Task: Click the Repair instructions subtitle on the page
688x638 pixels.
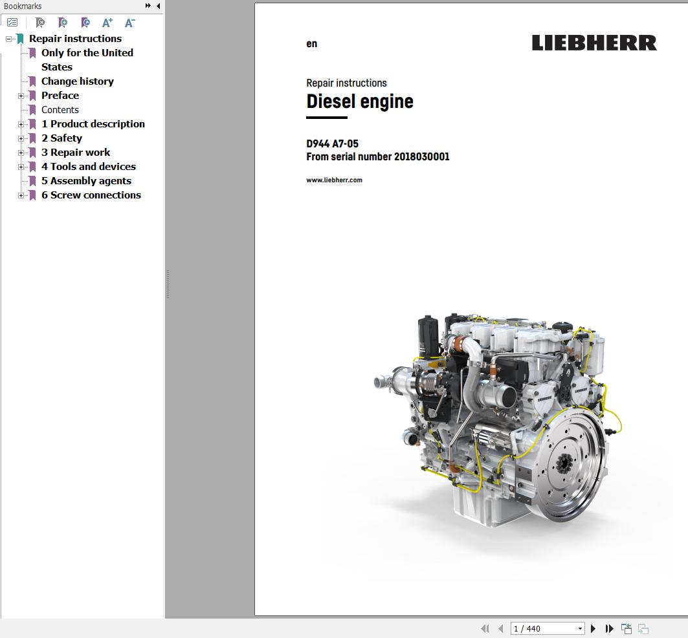Action: click(347, 83)
